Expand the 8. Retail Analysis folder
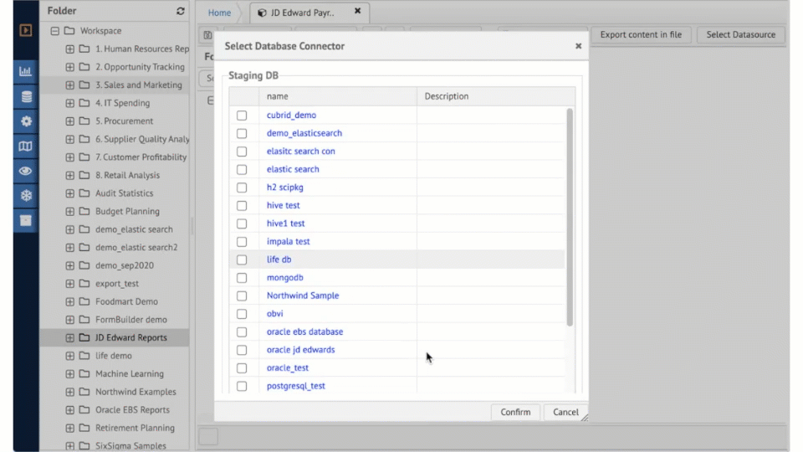The height and width of the screenshot is (452, 803). tap(69, 175)
